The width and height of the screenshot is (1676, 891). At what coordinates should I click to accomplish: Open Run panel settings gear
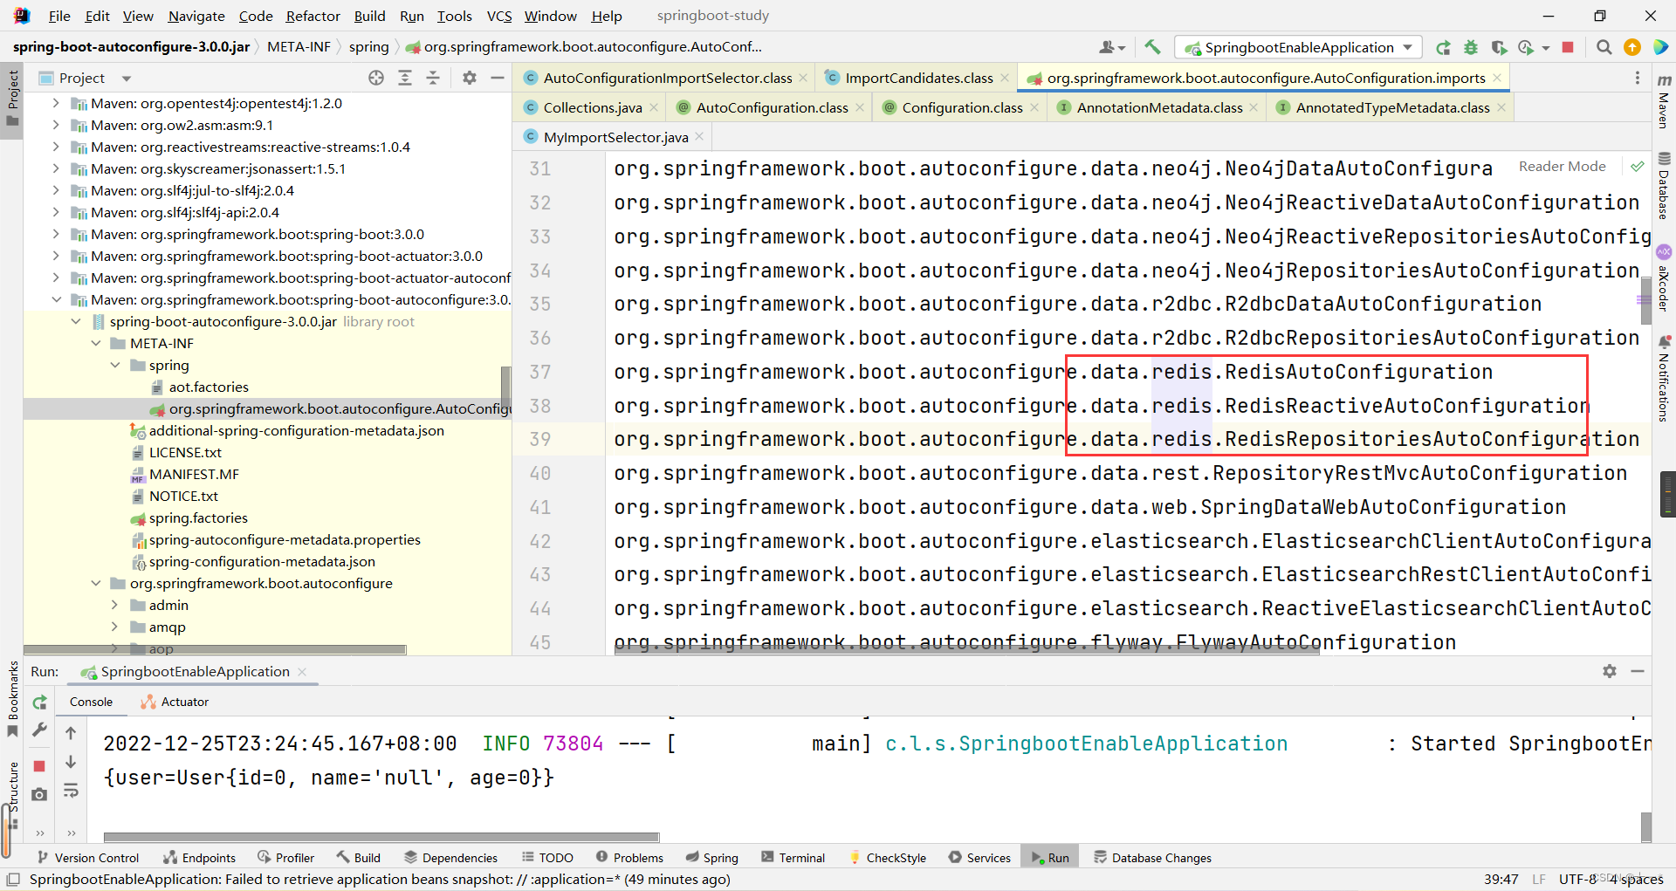click(1609, 671)
